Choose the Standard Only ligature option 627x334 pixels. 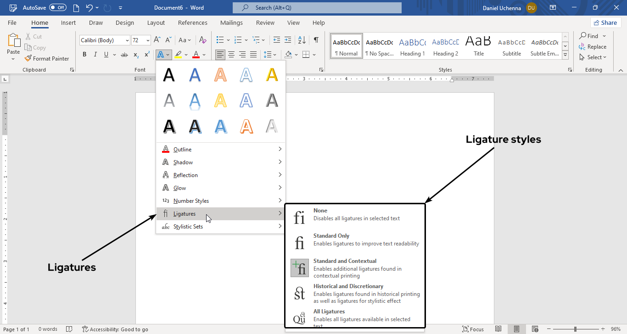(x=355, y=240)
